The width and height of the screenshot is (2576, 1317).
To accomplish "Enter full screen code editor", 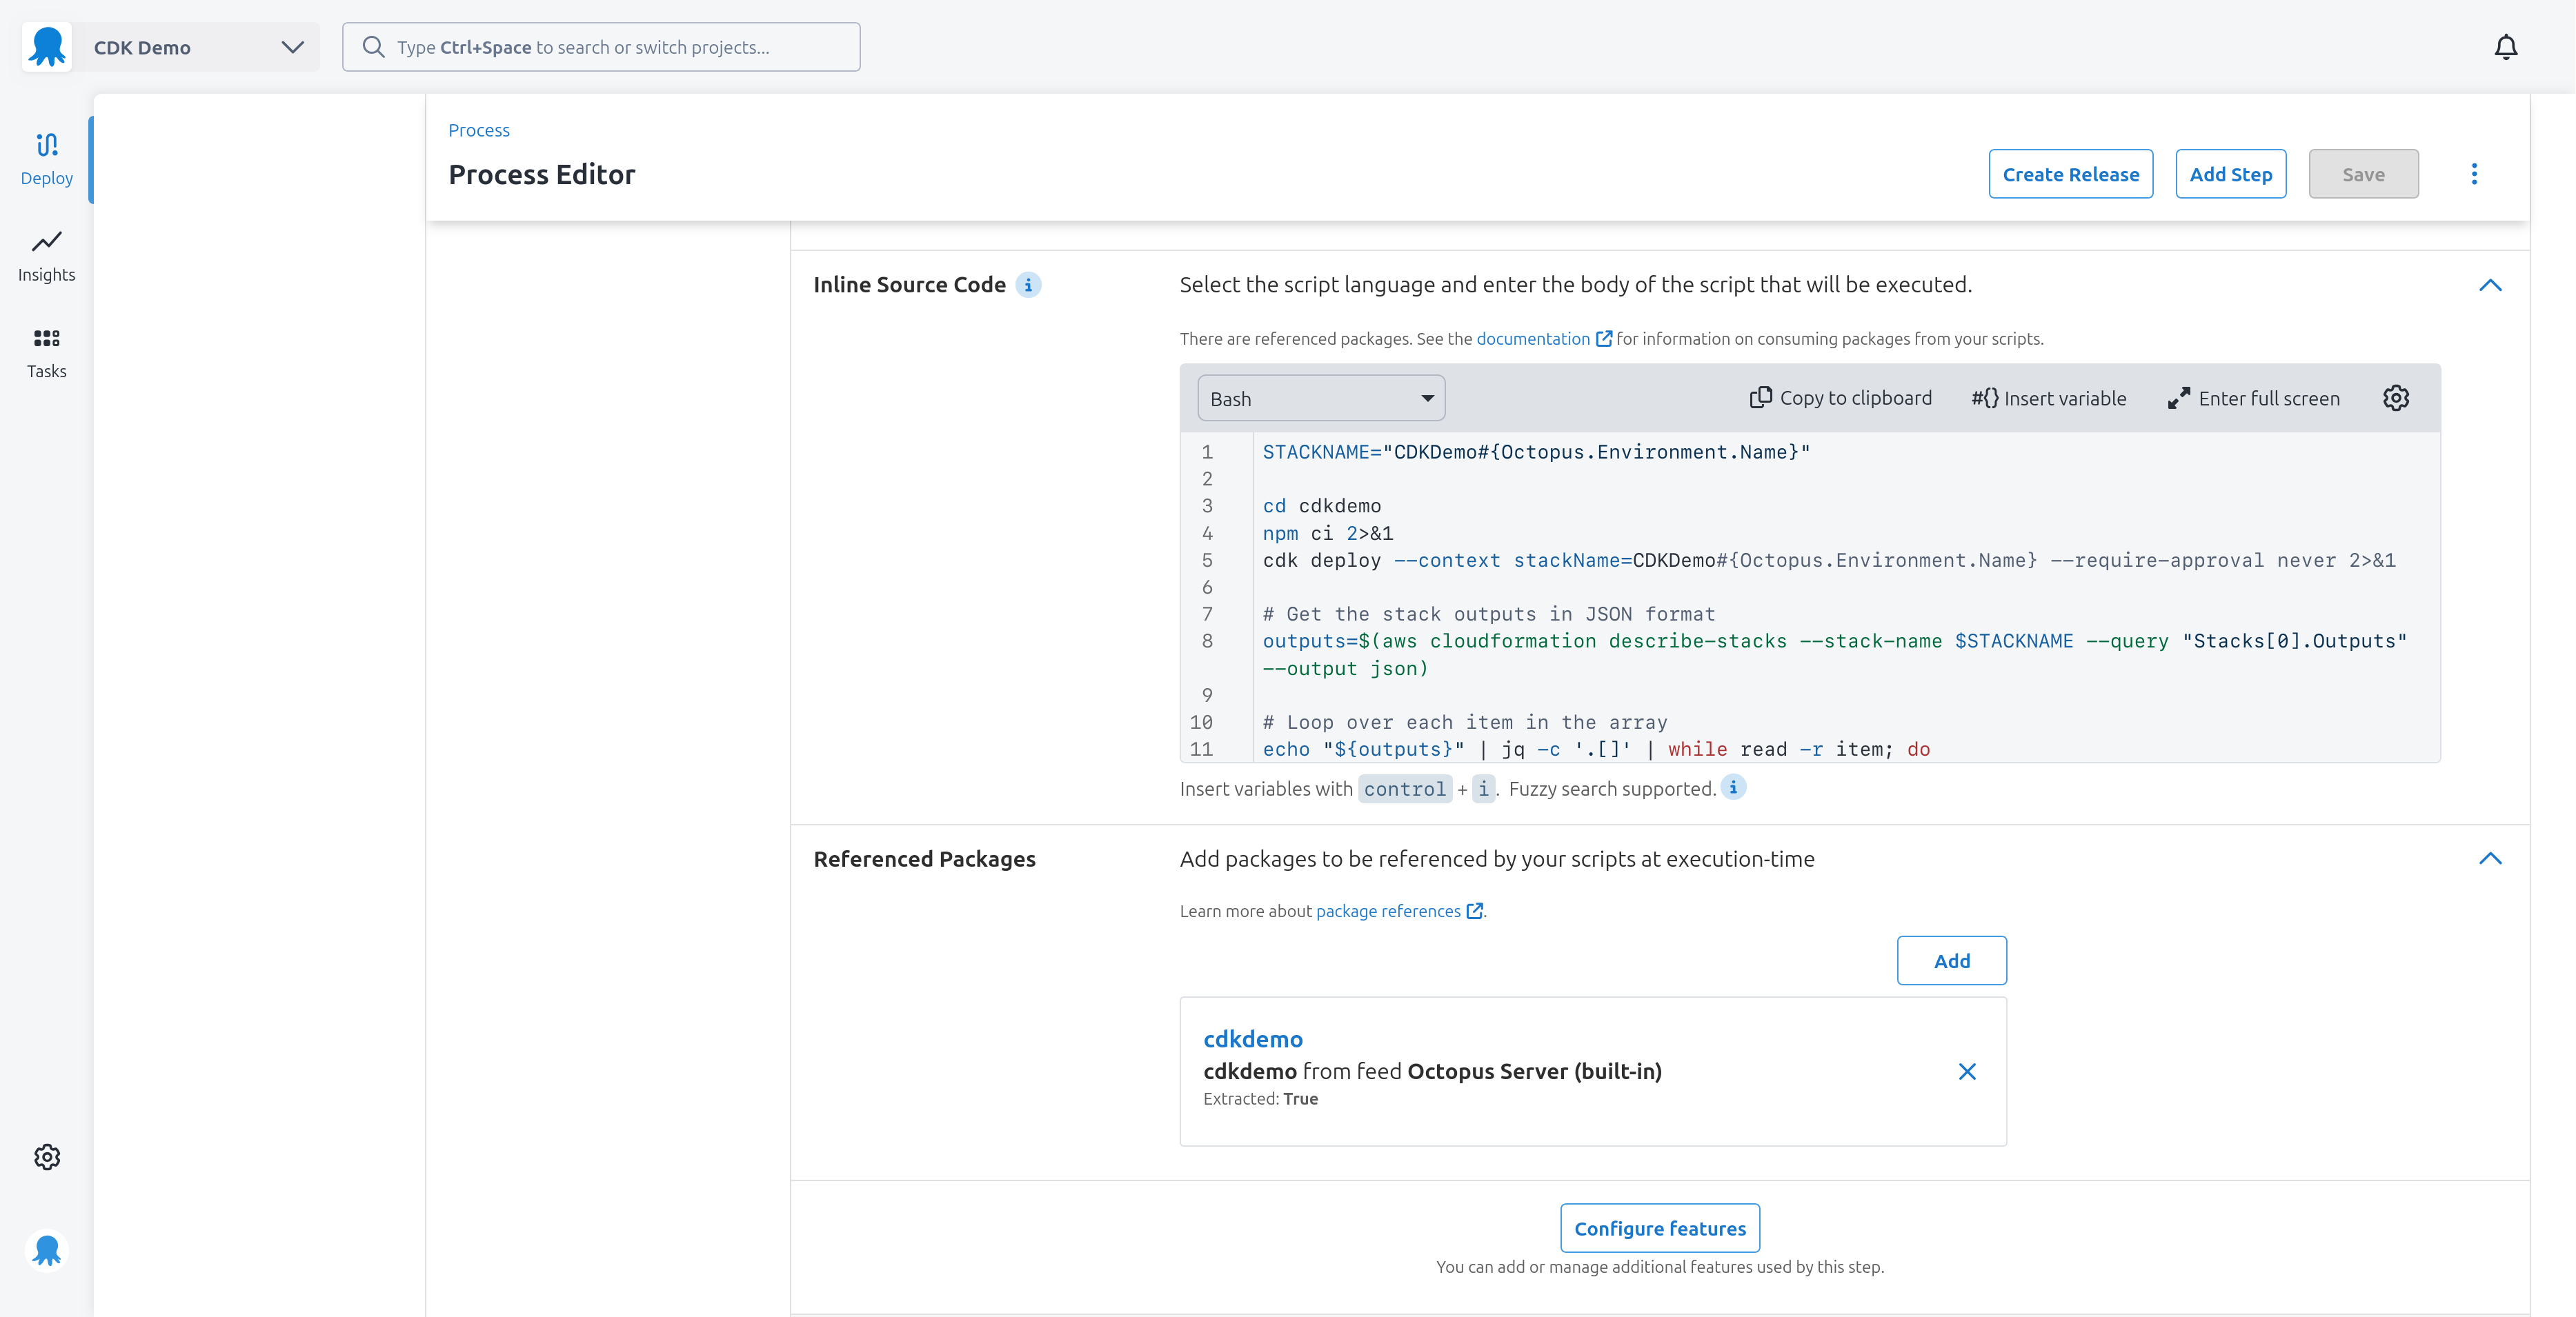I will [x=2253, y=396].
